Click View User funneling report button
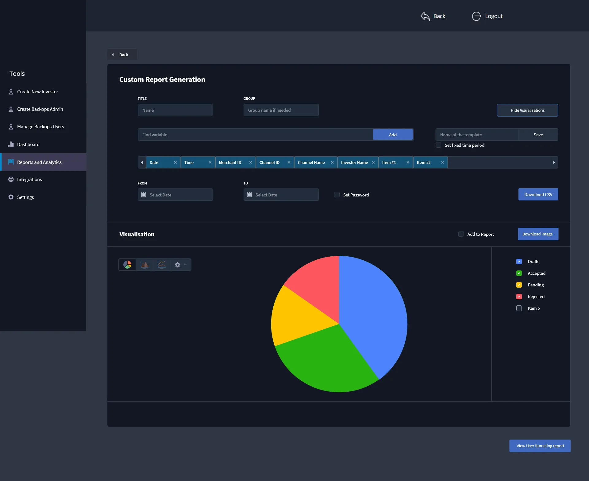589x481 pixels. pos(540,446)
